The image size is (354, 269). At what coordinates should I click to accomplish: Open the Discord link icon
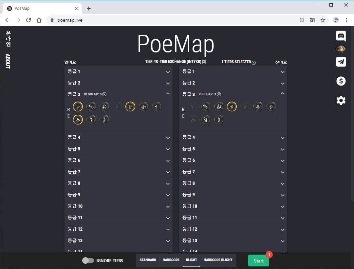[341, 36]
